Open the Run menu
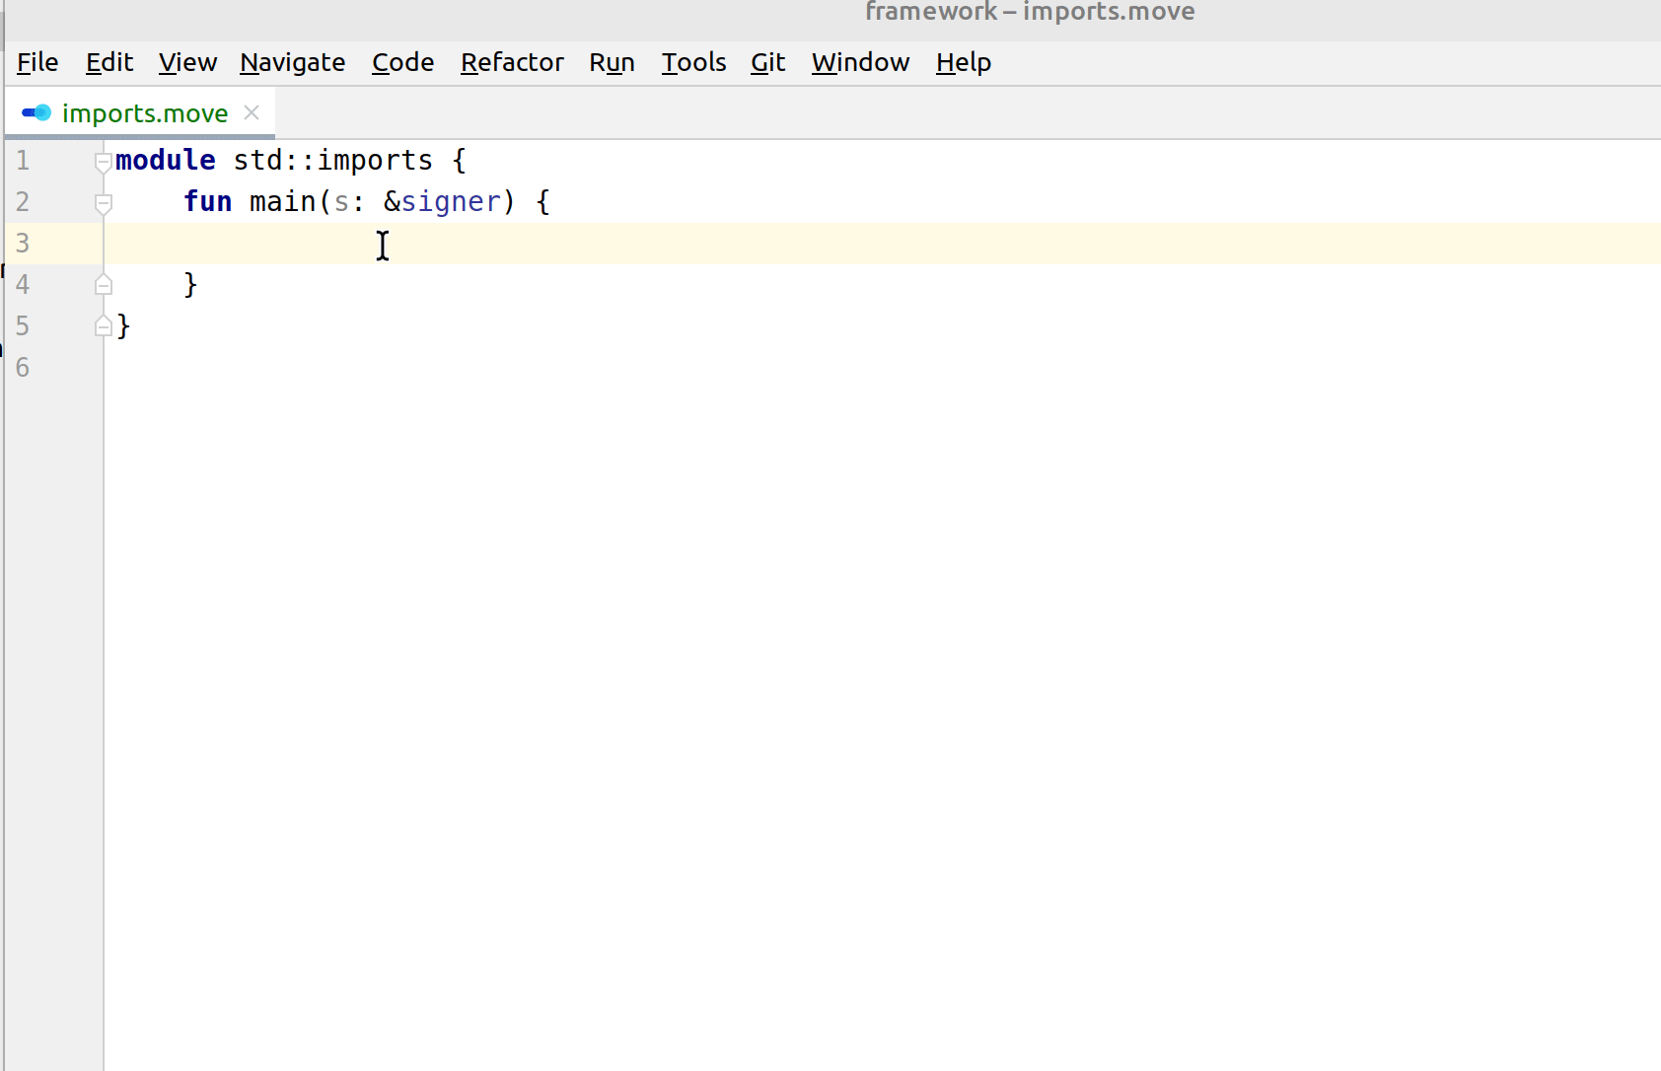 612,63
